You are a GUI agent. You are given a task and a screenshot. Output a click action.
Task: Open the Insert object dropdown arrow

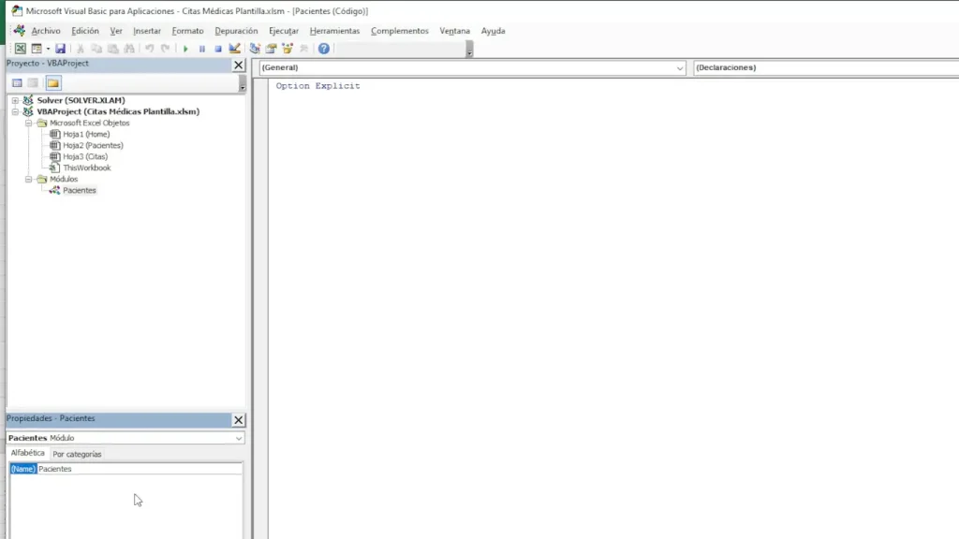[x=48, y=49]
